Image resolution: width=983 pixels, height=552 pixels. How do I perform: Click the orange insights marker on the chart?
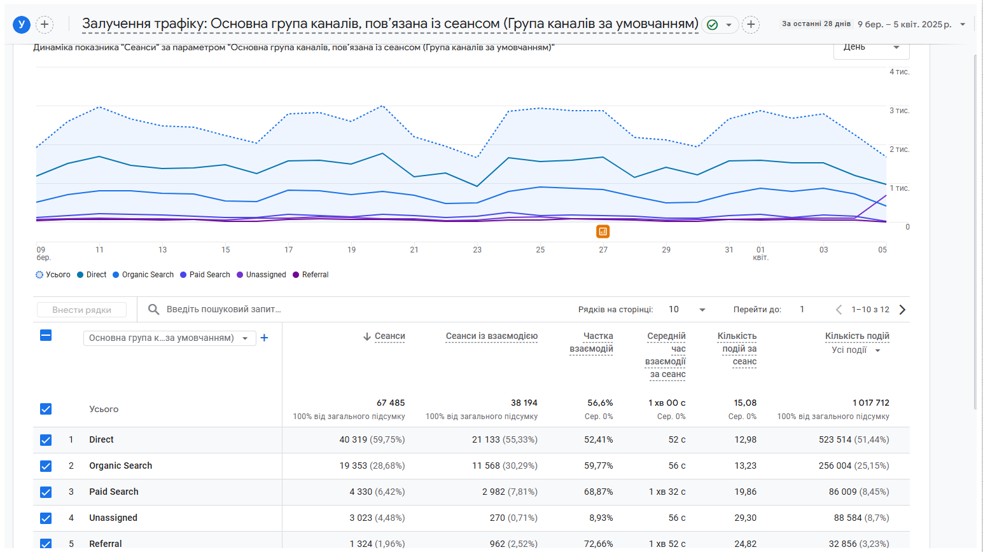pyautogui.click(x=603, y=231)
